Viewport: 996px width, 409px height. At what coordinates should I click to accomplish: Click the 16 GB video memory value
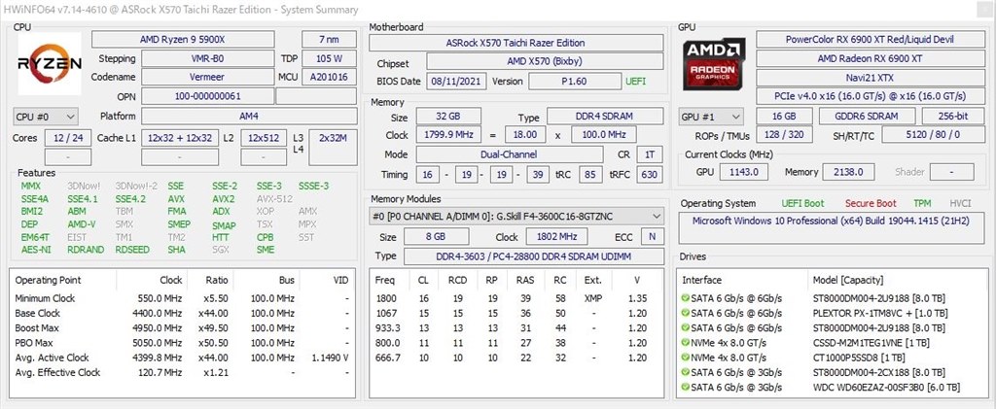pos(785,117)
